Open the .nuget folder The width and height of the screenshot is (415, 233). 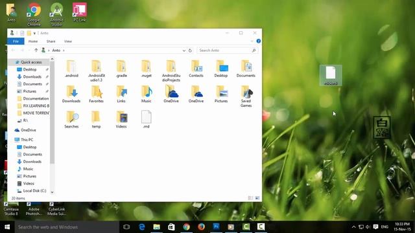coord(146,69)
